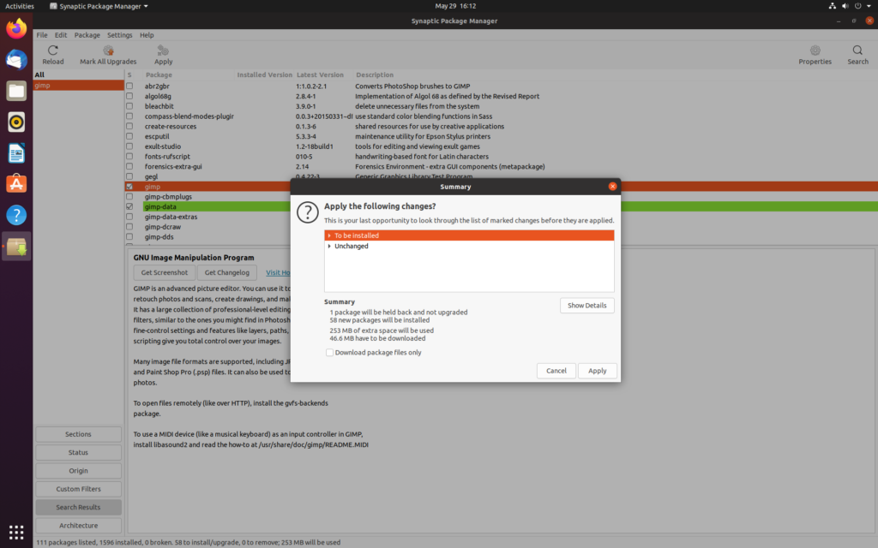Toggle the status checkbox for gimp-dcraw

[129, 227]
